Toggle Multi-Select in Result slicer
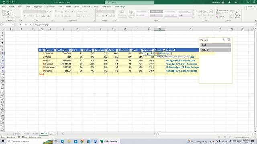The height and width of the screenshot is (144, 257). (223, 40)
